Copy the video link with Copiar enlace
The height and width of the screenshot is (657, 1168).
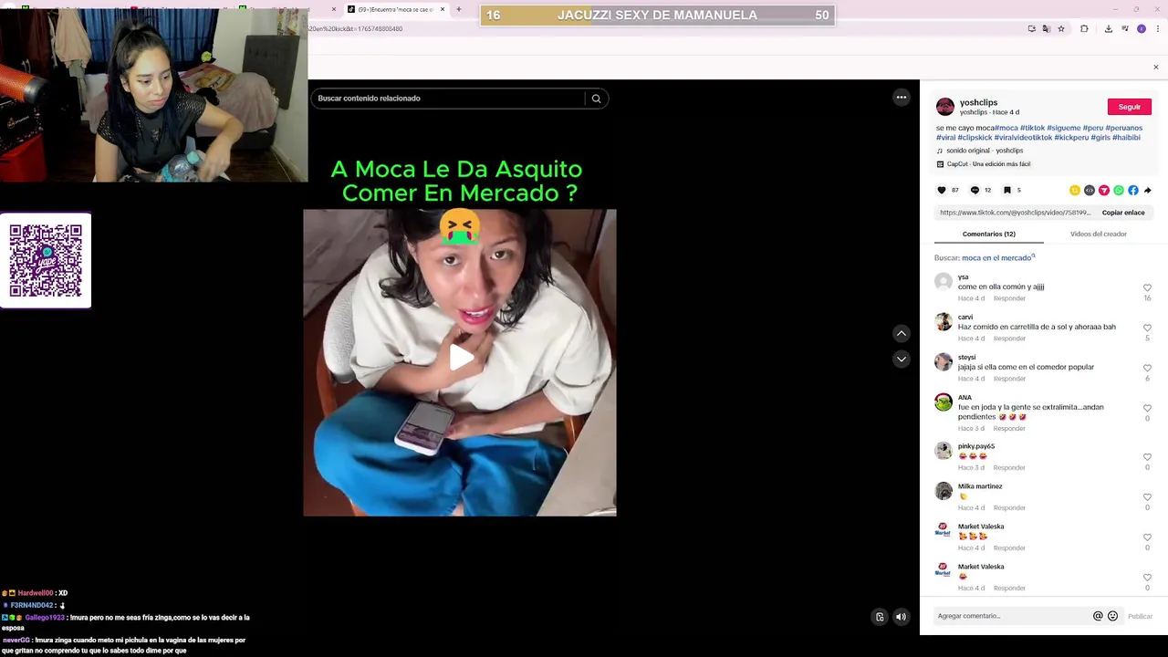click(x=1123, y=213)
